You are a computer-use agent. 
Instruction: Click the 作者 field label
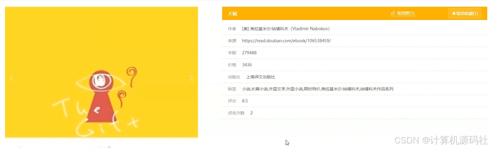click(232, 29)
